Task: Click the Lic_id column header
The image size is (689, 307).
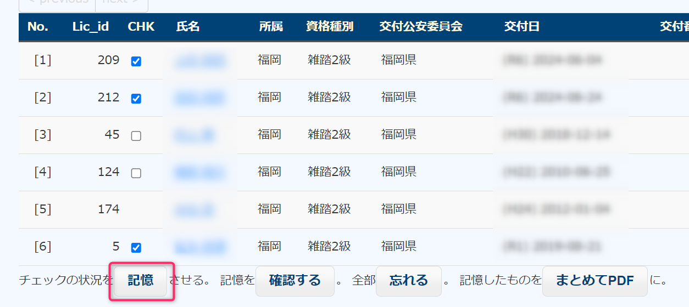Action: (91, 27)
